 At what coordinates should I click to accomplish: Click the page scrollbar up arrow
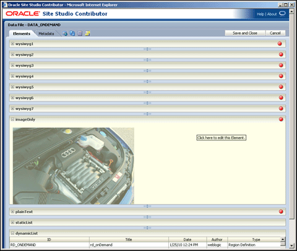pyautogui.click(x=291, y=12)
